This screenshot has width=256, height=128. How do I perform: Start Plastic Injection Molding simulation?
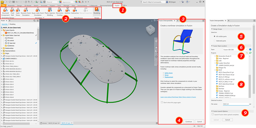(50, 12)
